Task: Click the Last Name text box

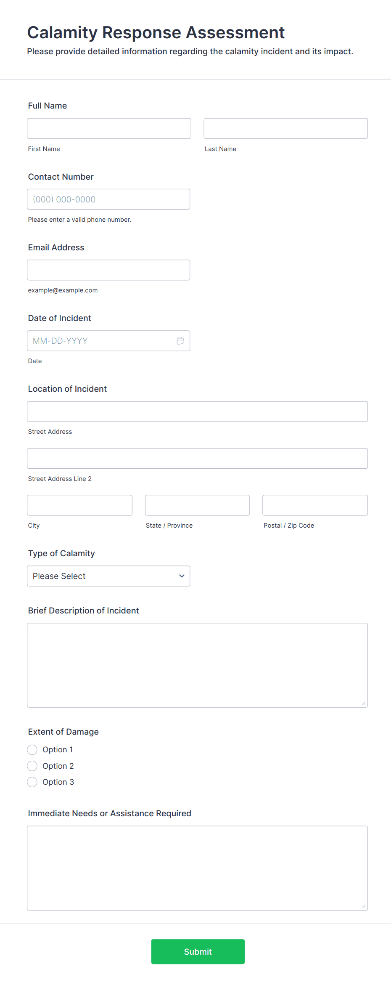Action: click(x=285, y=128)
